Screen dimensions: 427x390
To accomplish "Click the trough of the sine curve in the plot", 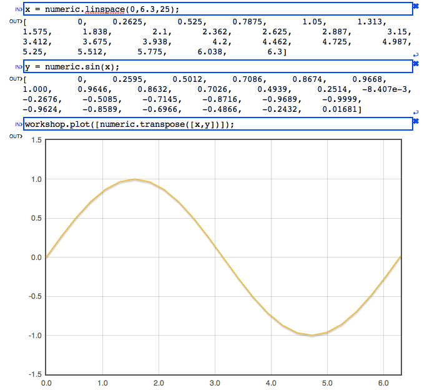I will pos(312,335).
